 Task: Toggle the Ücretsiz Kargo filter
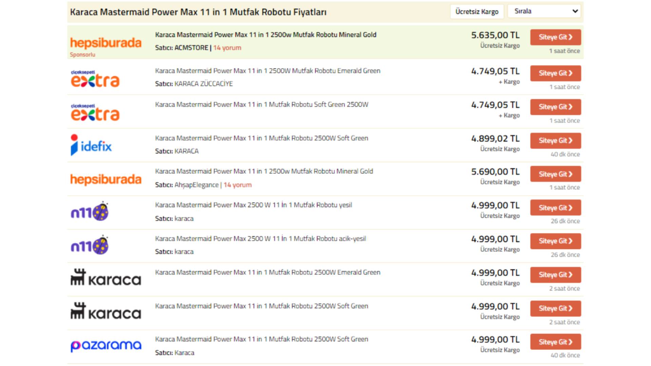click(x=477, y=12)
